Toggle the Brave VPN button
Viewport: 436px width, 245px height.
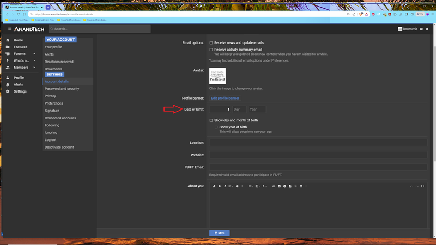click(420, 14)
